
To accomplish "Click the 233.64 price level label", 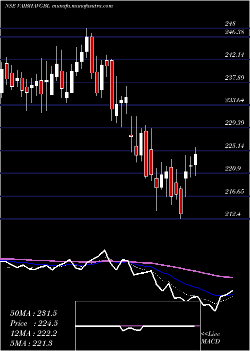I will click(x=234, y=100).
